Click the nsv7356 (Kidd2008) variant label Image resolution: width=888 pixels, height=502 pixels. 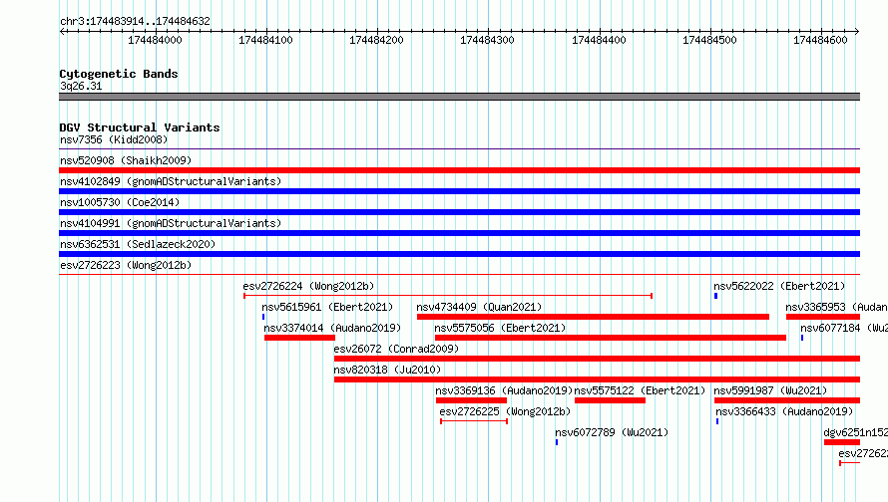[114, 139]
